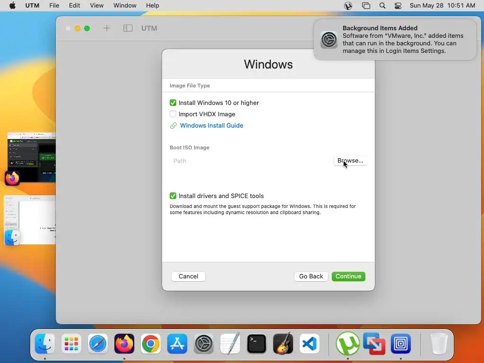Viewport: 484px width, 363px height.
Task: Click the green Continue button
Action: 348,276
